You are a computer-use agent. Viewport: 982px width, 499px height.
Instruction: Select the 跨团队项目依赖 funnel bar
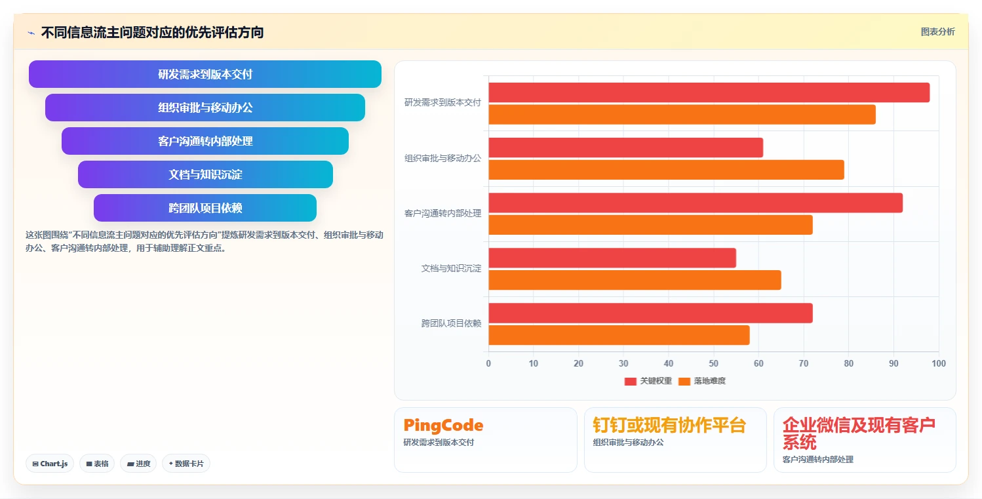click(205, 208)
